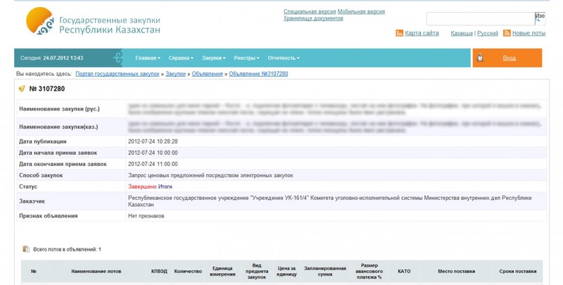
Task: Open the Специальная версия link
Action: coord(310,11)
